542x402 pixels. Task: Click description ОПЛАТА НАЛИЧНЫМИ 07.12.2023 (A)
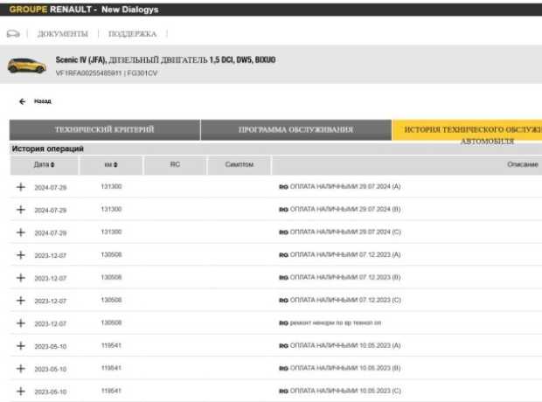[x=345, y=255]
